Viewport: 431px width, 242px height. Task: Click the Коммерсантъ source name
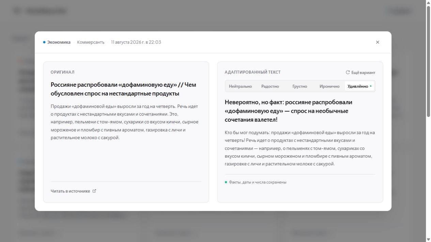click(x=91, y=42)
